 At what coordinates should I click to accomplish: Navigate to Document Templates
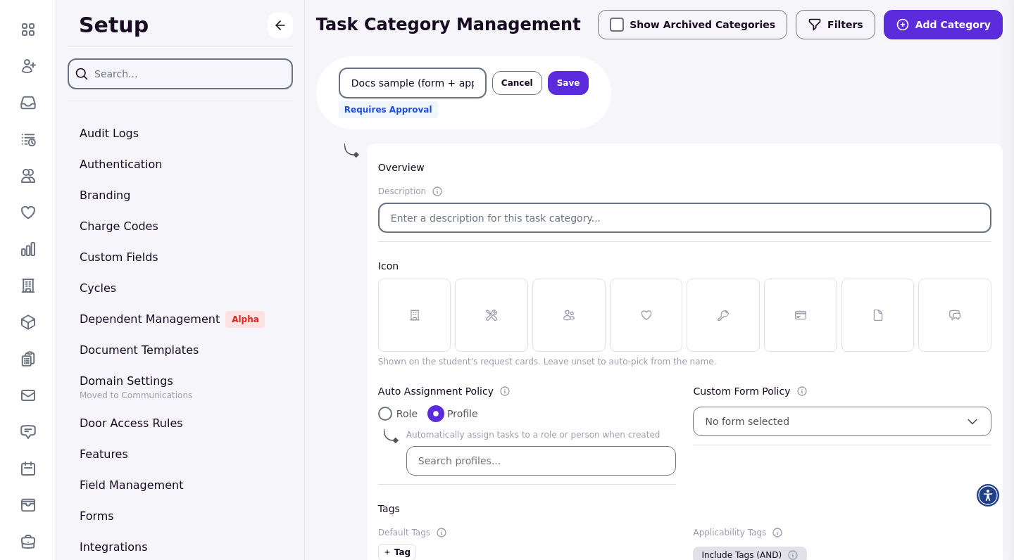click(x=139, y=350)
